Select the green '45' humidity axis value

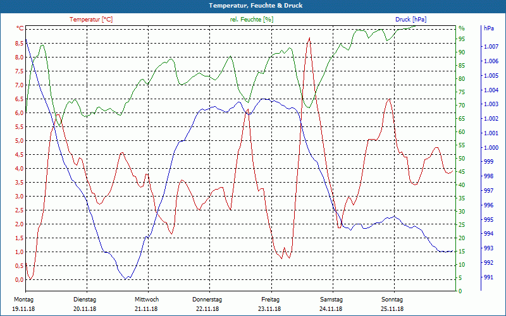pos(462,172)
